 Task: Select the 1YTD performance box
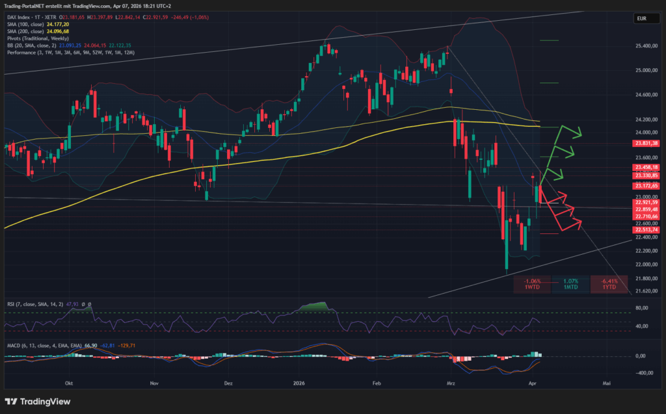pyautogui.click(x=609, y=284)
